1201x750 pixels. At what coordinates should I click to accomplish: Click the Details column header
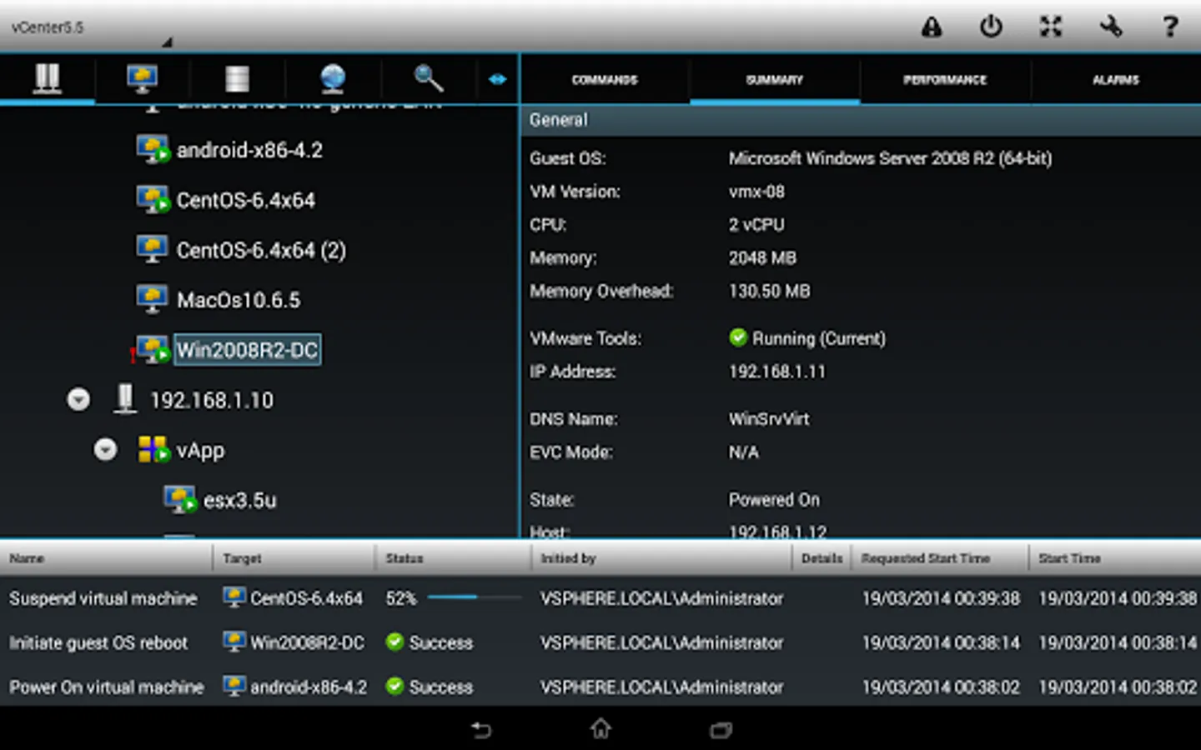coord(822,557)
